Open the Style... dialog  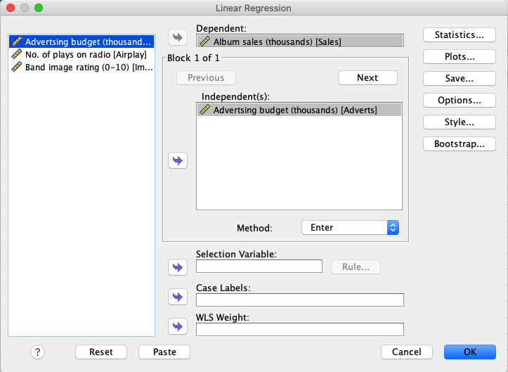click(459, 122)
